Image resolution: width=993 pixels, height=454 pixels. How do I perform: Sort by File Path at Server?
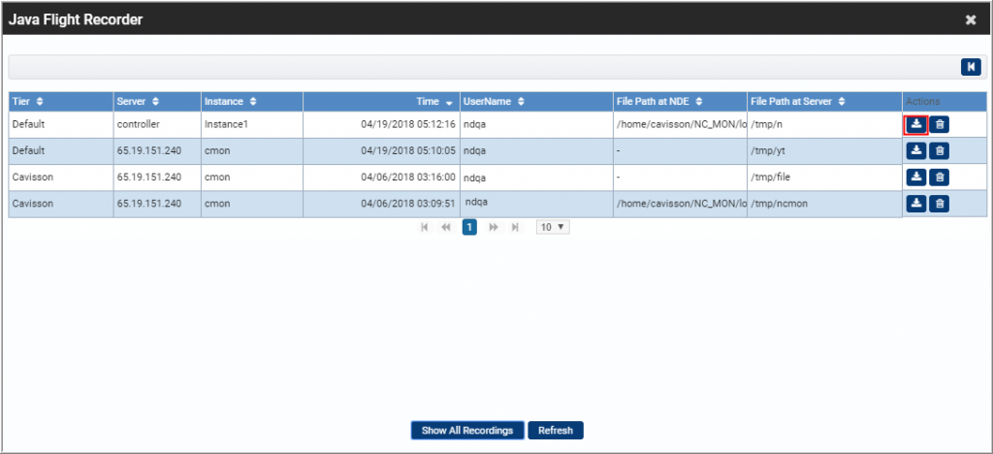click(x=842, y=101)
